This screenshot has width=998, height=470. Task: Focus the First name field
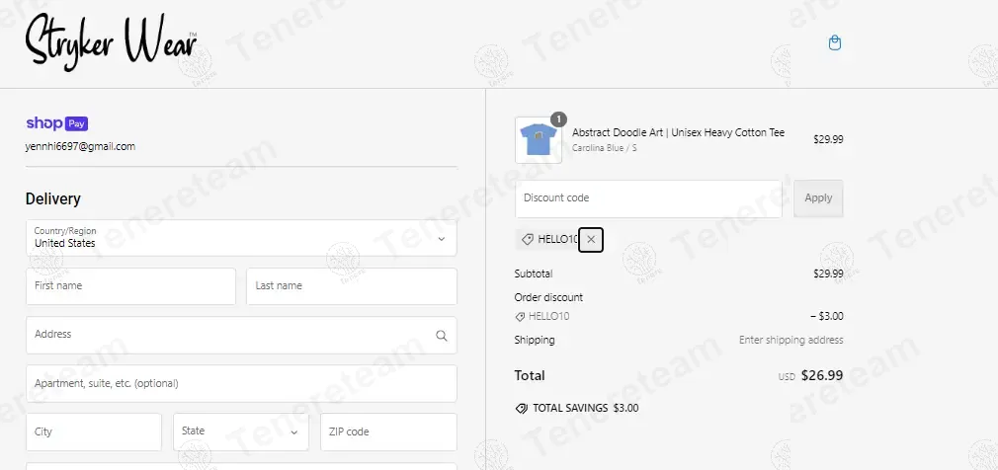point(130,286)
